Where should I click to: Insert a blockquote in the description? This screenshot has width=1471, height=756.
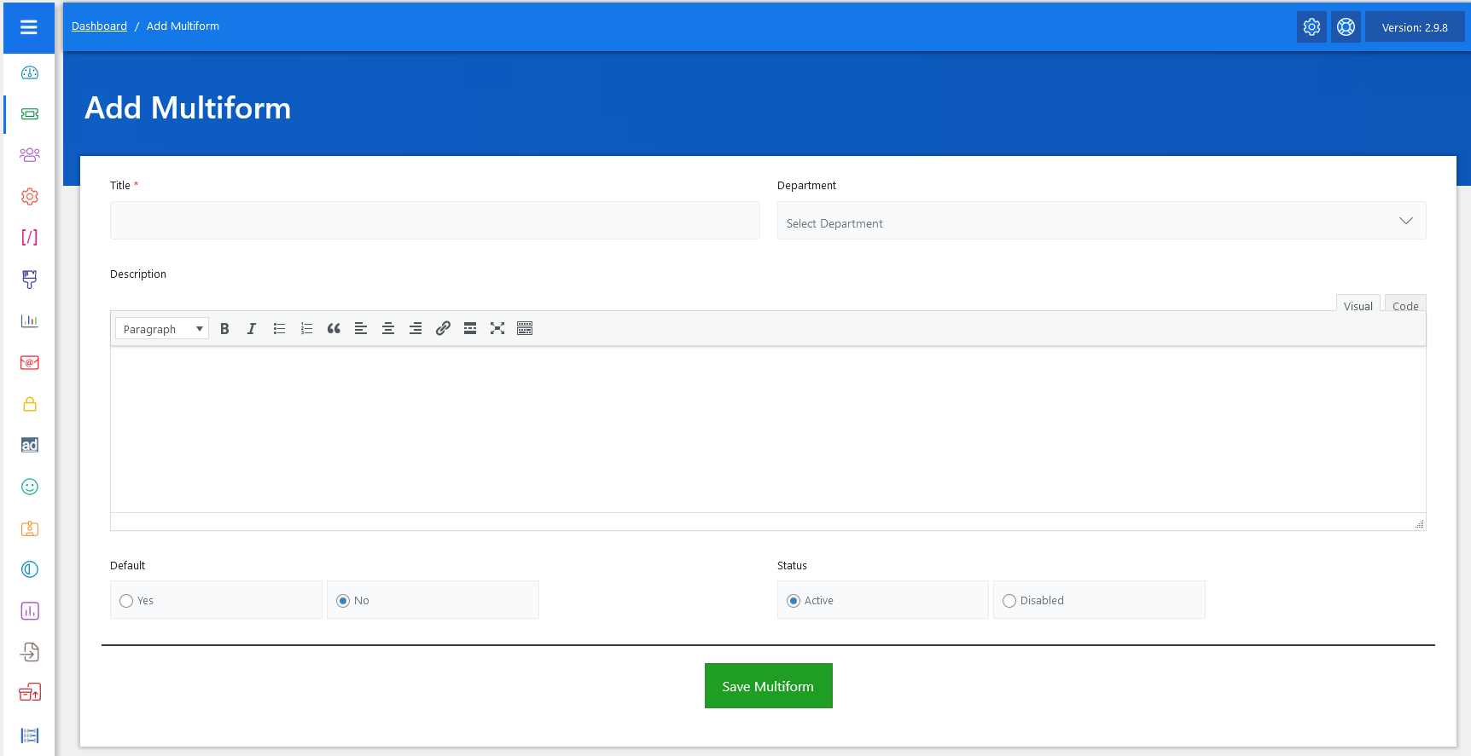click(x=334, y=329)
